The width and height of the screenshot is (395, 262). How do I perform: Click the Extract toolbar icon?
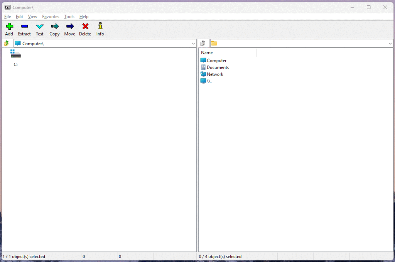[x=24, y=27]
